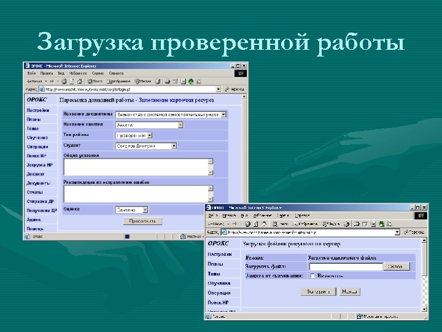This screenshot has height=332, width=442.
Task: Open Поиск ИР link in lower sidebar
Action: pos(218,302)
